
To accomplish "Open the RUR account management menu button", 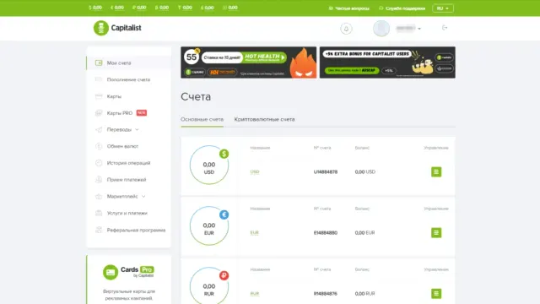I will [436, 294].
